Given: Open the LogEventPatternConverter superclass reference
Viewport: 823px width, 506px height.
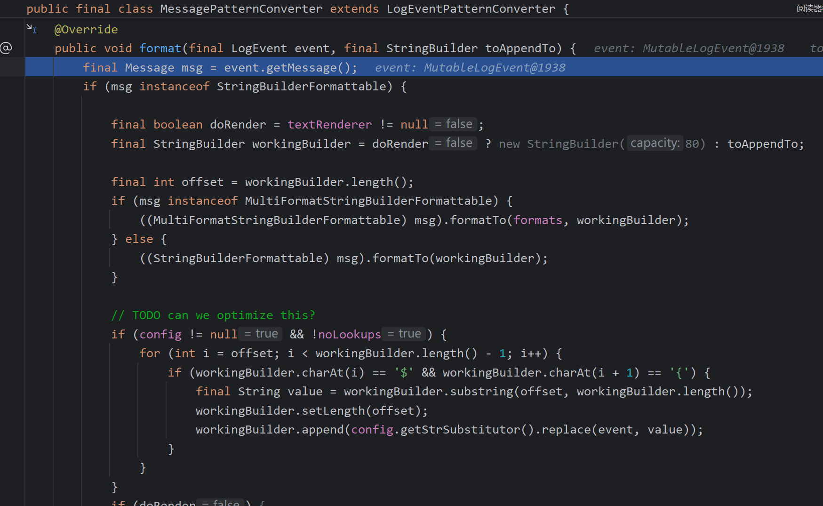Looking at the screenshot, I should click(x=471, y=9).
